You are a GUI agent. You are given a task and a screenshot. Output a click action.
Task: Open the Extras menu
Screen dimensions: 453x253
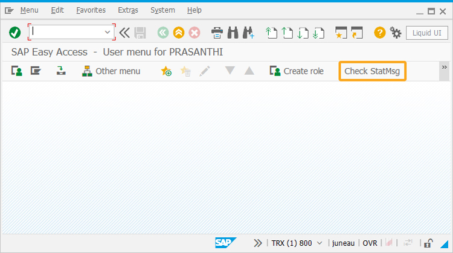tap(128, 10)
